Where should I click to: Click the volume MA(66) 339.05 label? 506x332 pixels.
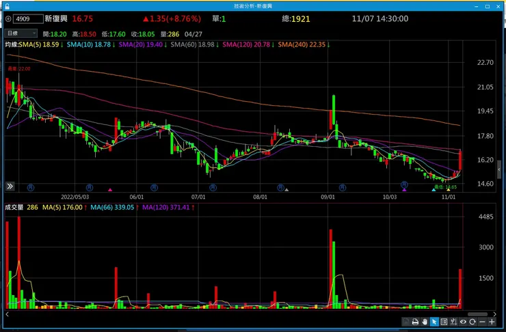112,208
